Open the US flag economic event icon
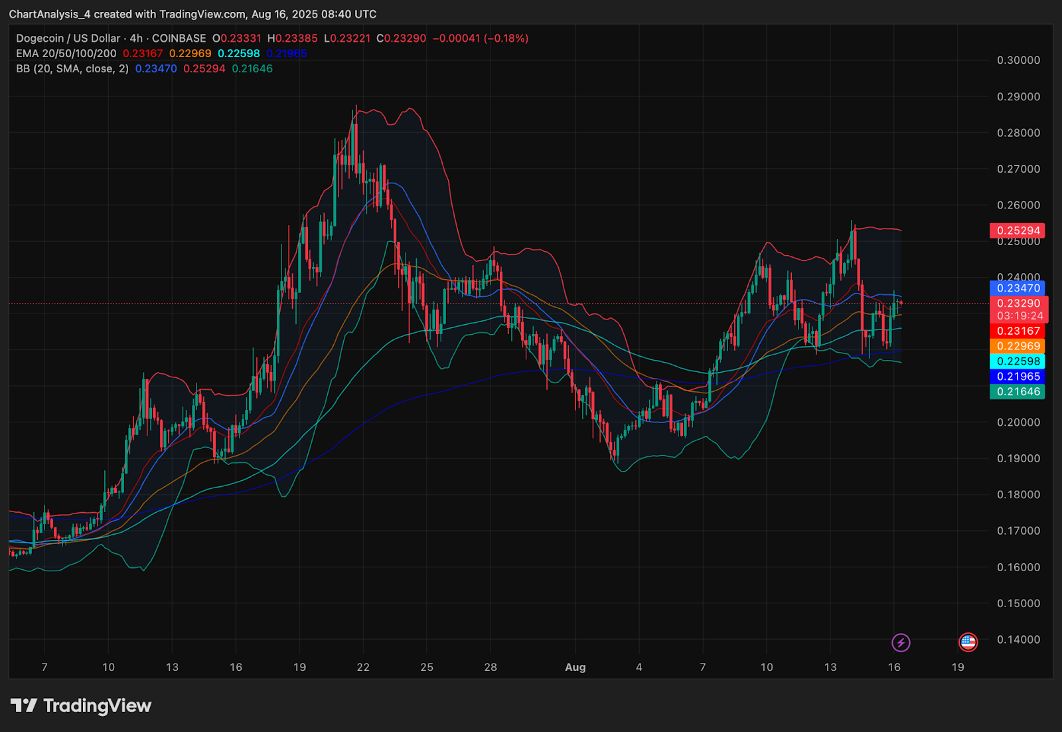This screenshot has height=732, width=1062. click(968, 642)
